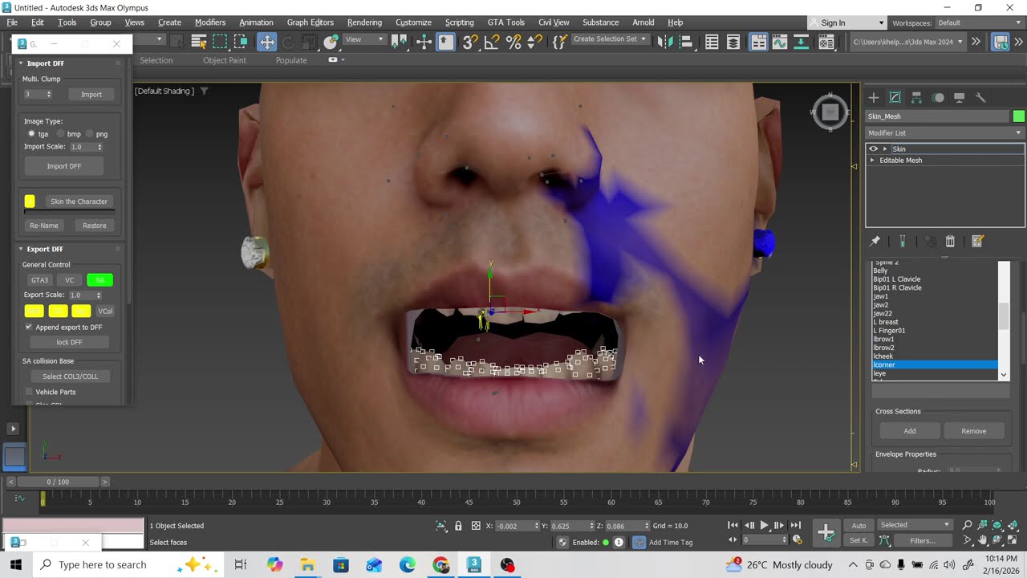Click the lock DFF button
This screenshot has width=1027, height=578.
point(70,342)
